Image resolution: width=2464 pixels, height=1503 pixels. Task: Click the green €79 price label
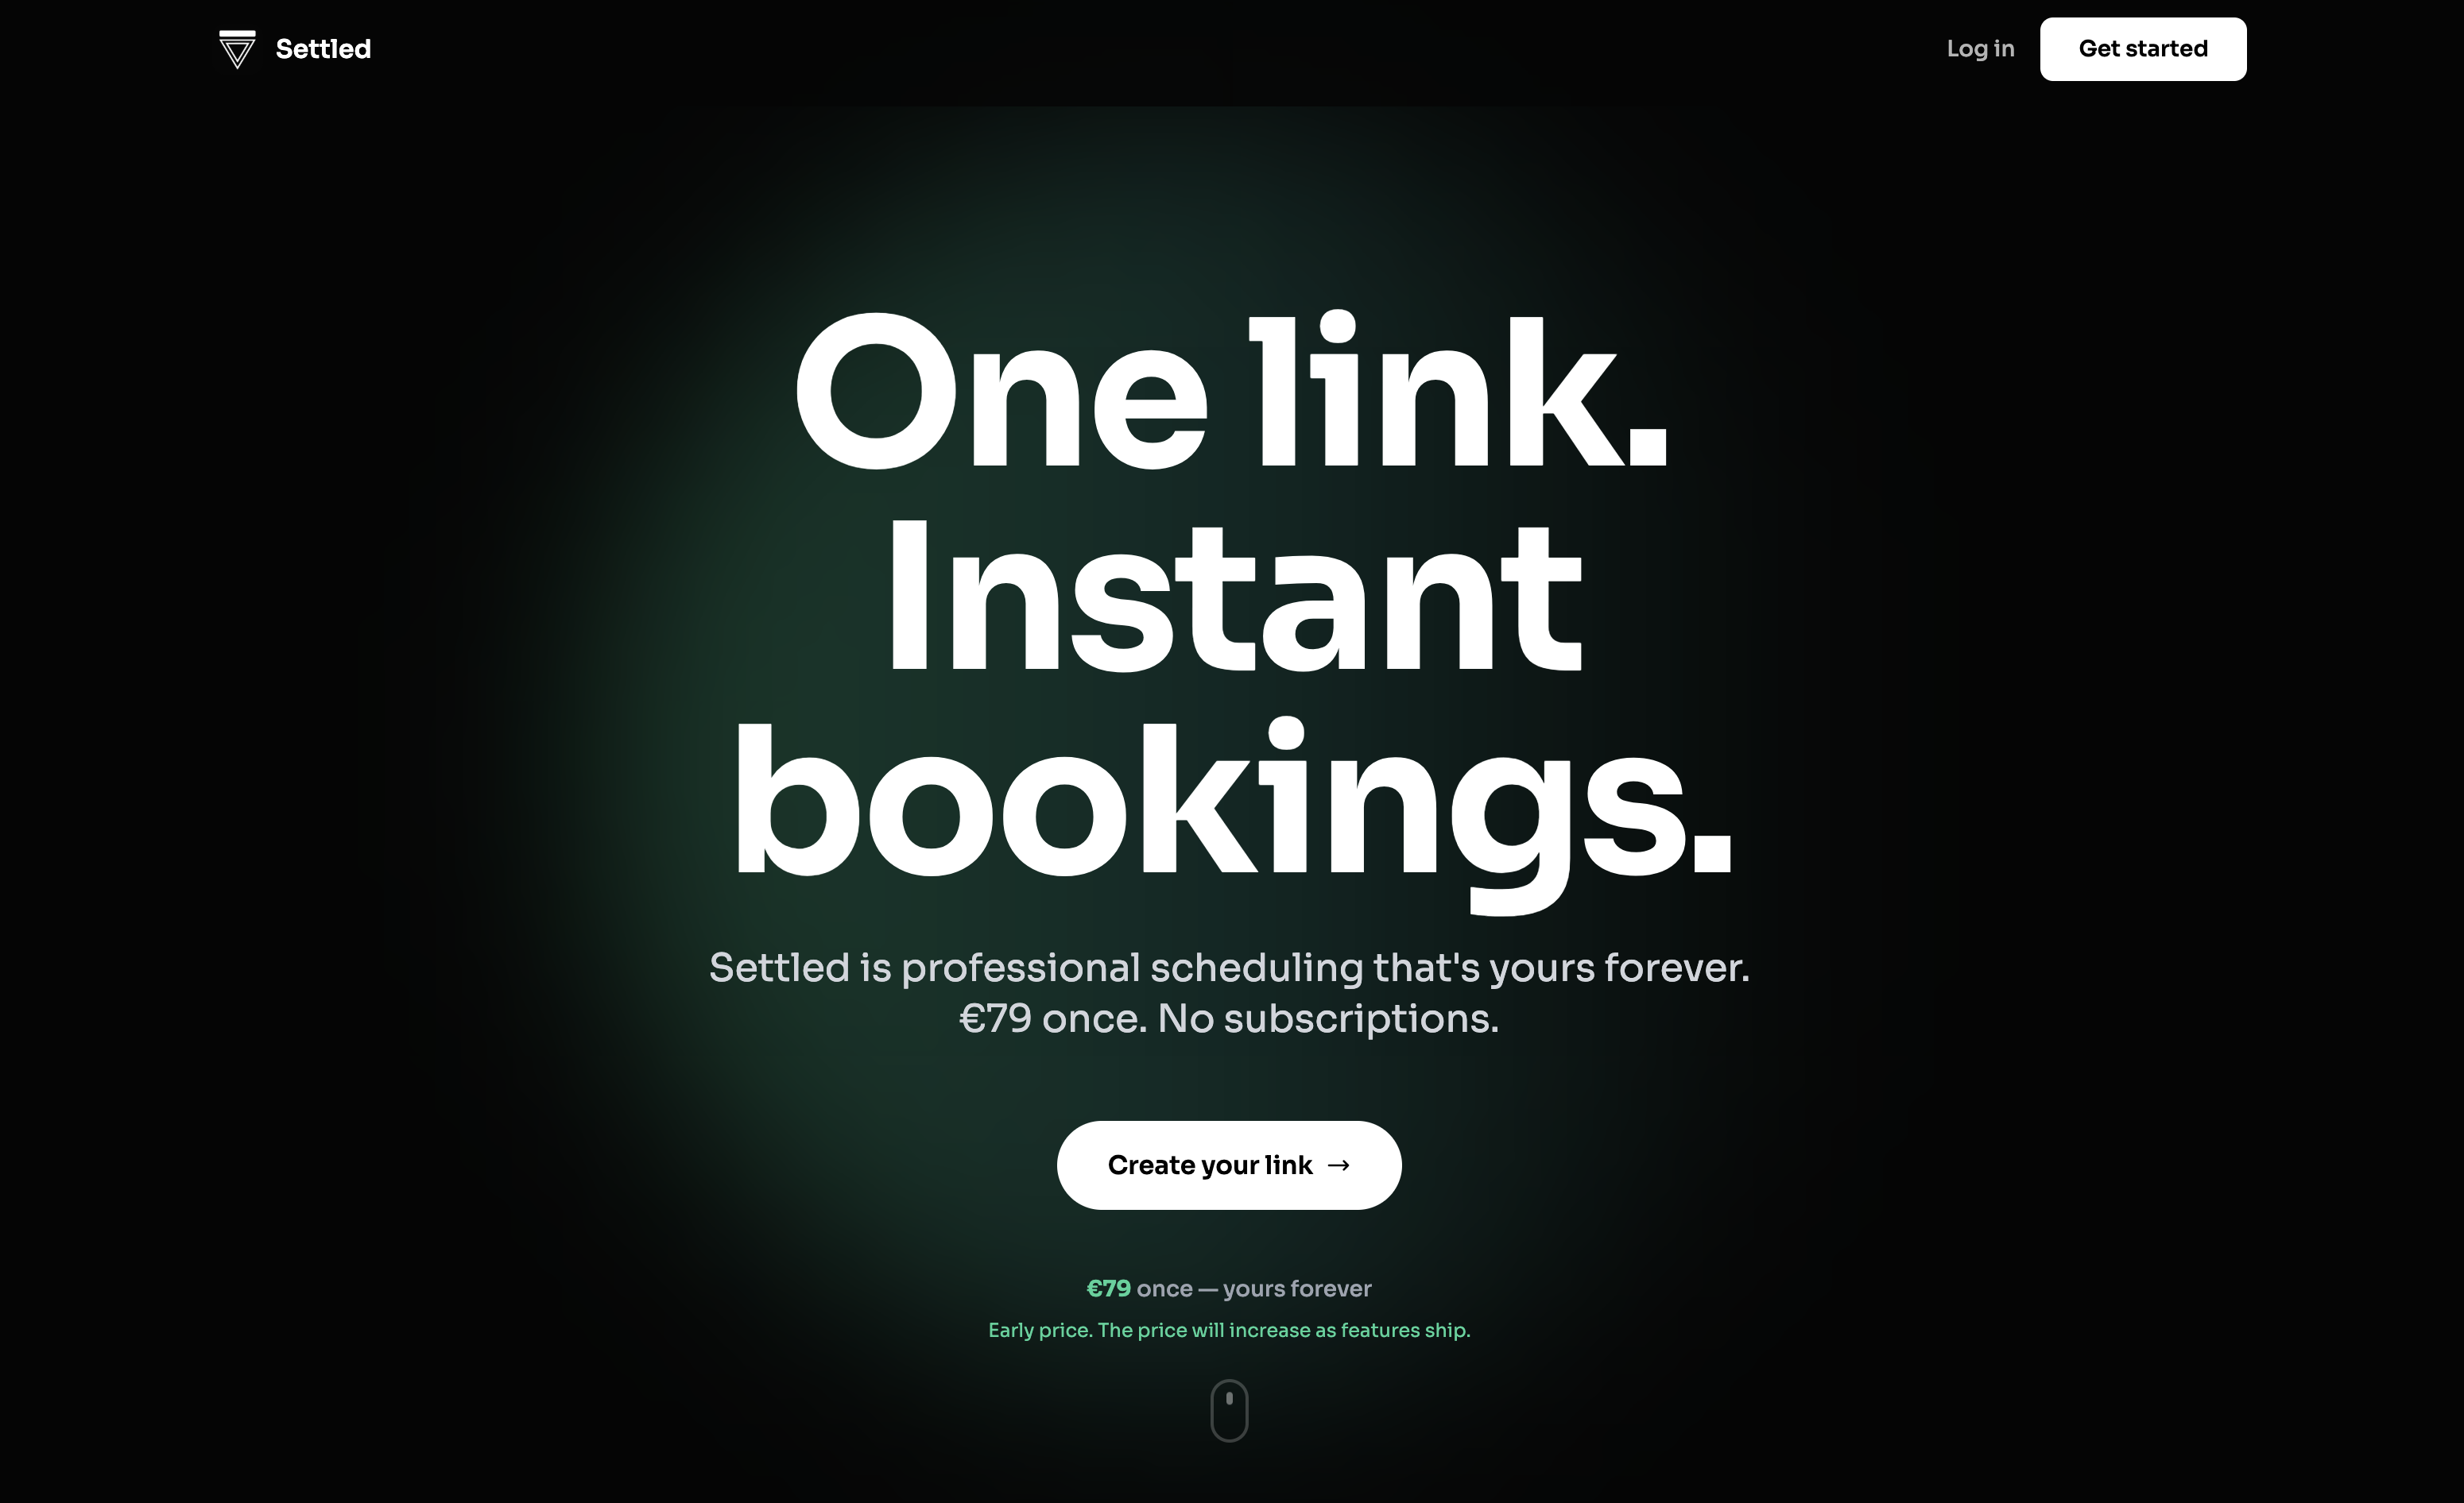pyautogui.click(x=1108, y=1289)
